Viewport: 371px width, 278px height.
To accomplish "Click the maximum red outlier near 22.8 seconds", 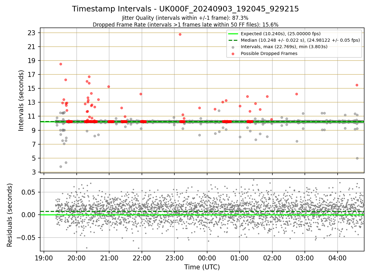I will click(180, 34).
